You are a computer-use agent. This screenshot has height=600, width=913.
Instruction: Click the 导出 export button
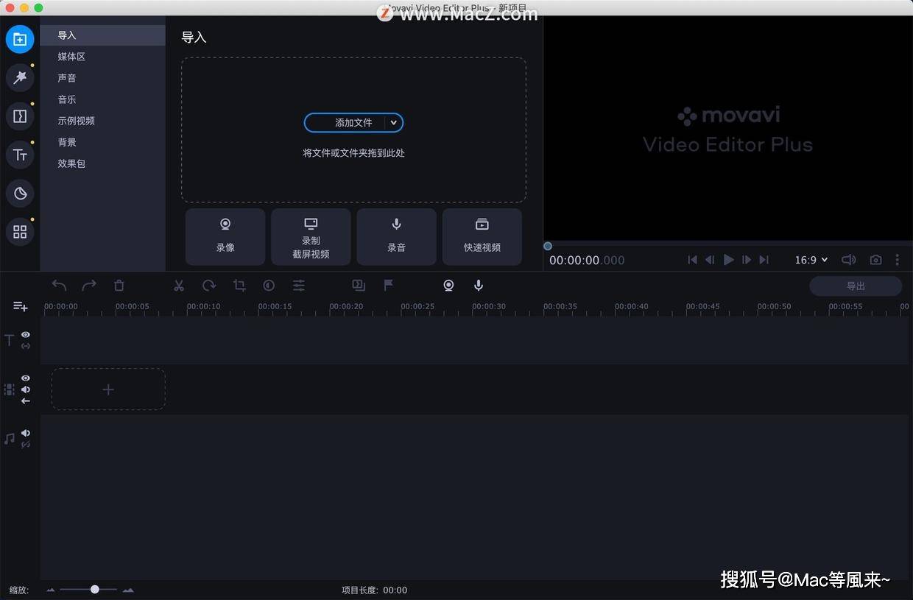[856, 286]
